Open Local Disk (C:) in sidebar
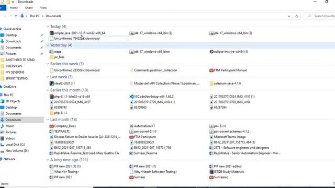The image size is (335, 188). pos(15,145)
